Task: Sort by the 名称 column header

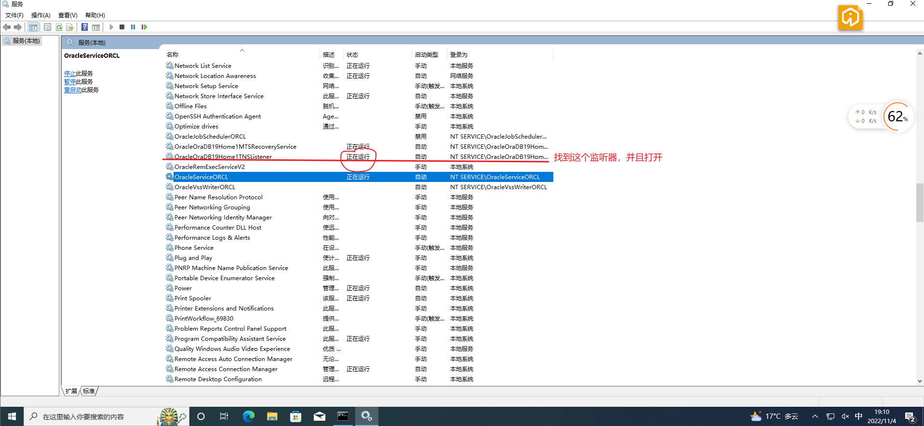Action: pyautogui.click(x=241, y=54)
